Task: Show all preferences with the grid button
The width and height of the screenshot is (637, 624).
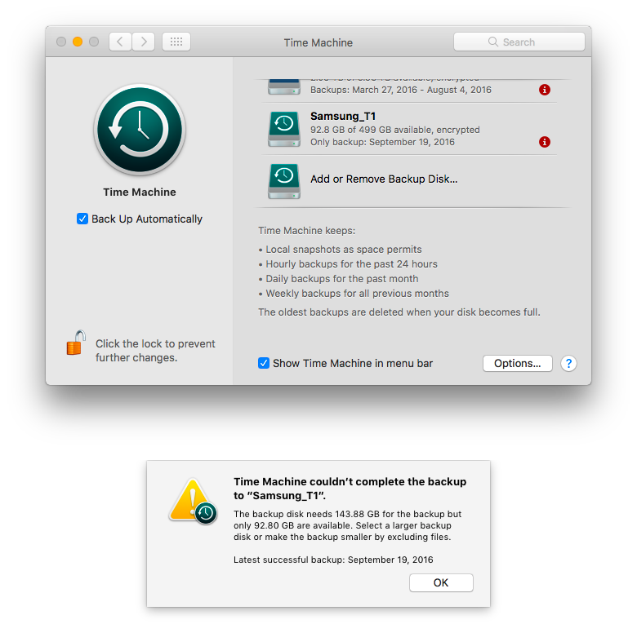Action: click(176, 42)
